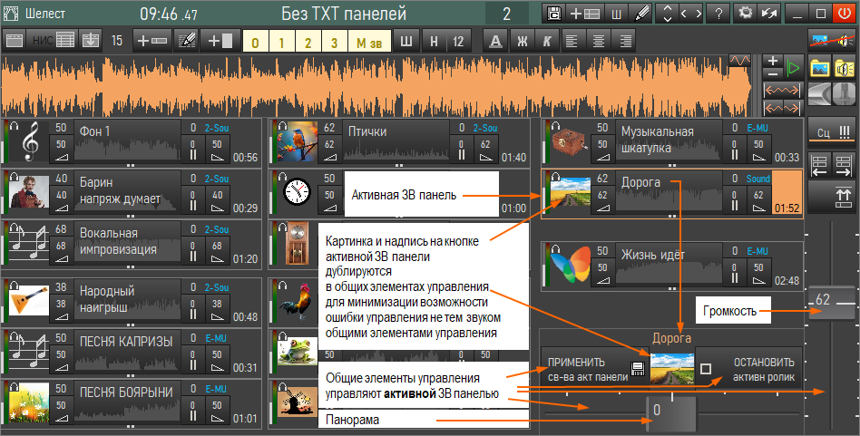
Task: Click the Ш button in title bar
Action: [617, 14]
